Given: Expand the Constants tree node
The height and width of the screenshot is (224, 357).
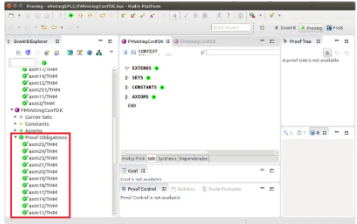Looking at the screenshot, I should (15, 124).
